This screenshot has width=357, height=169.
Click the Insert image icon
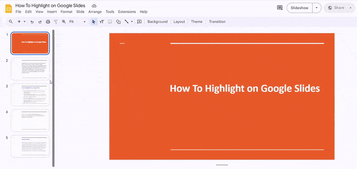click(110, 21)
